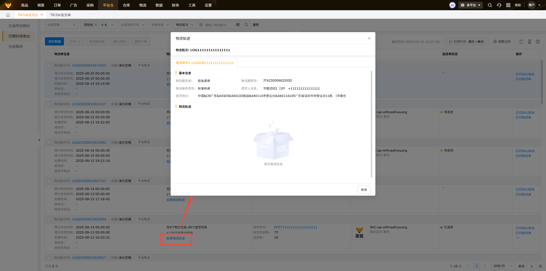Image resolution: width=546 pixels, height=271 pixels.
Task: Click the 重置 reset link
Action: pyautogui.click(x=256, y=25)
